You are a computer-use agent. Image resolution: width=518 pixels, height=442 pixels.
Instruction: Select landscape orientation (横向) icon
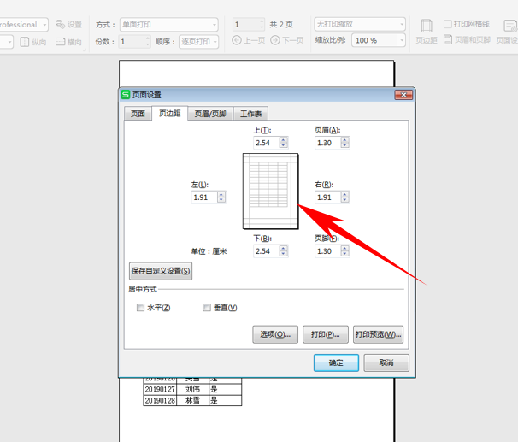(x=60, y=42)
